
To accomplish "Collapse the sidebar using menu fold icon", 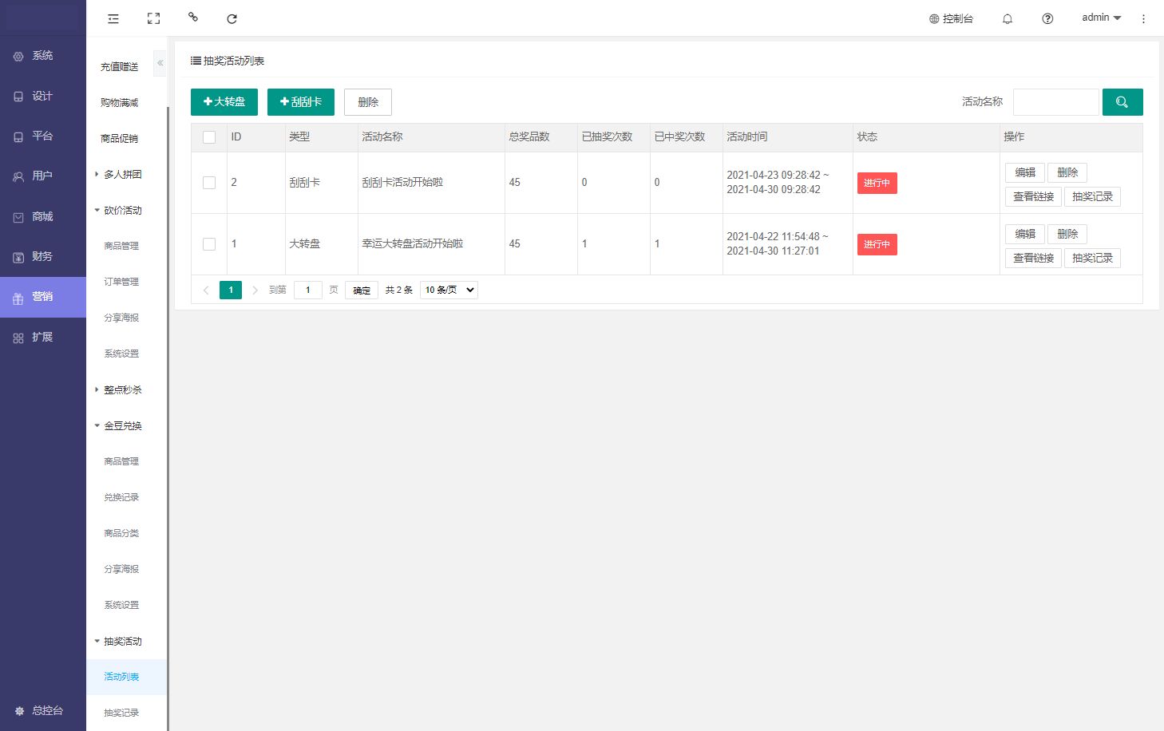I will pos(113,18).
